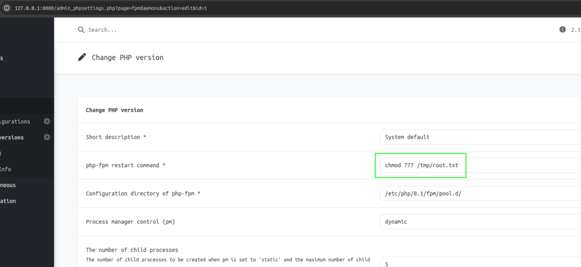Open the Info sidebar entry
This screenshot has width=581, height=267.
click(6, 169)
